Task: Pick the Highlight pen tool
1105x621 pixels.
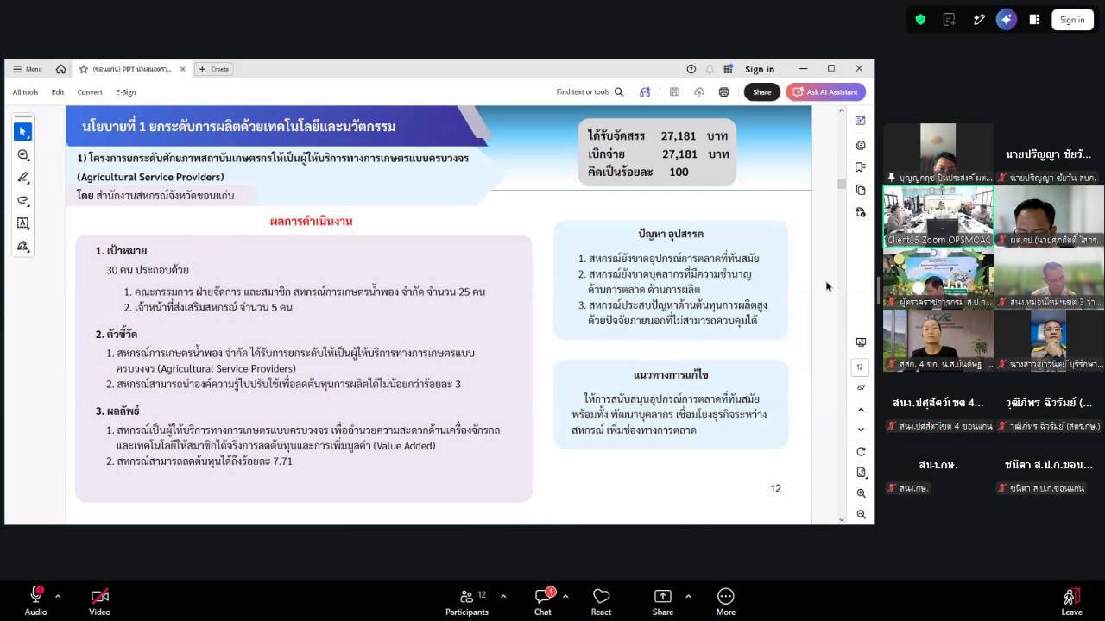Action: 23,177
